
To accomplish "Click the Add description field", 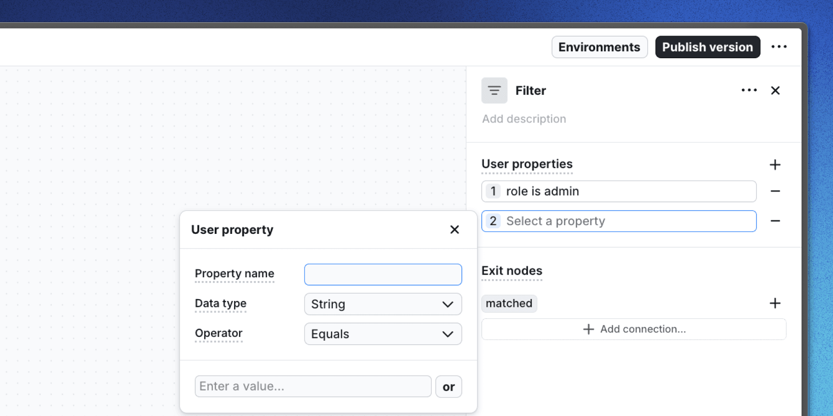I will [523, 119].
